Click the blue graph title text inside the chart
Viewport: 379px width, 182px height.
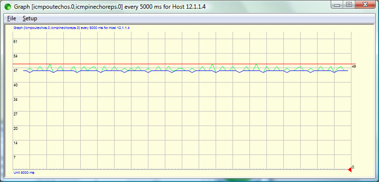pos(72,28)
